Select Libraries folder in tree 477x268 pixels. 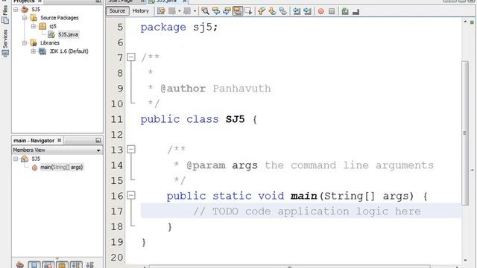point(50,43)
